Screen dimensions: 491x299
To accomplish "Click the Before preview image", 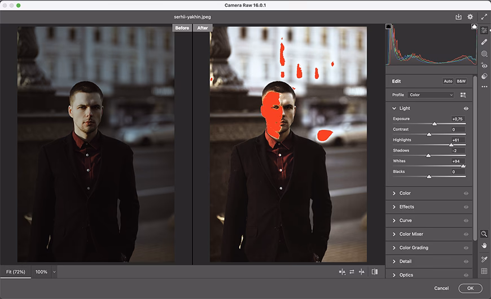I will (x=96, y=144).
